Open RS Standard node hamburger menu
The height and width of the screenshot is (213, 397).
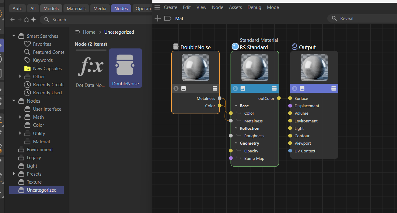tap(274, 88)
